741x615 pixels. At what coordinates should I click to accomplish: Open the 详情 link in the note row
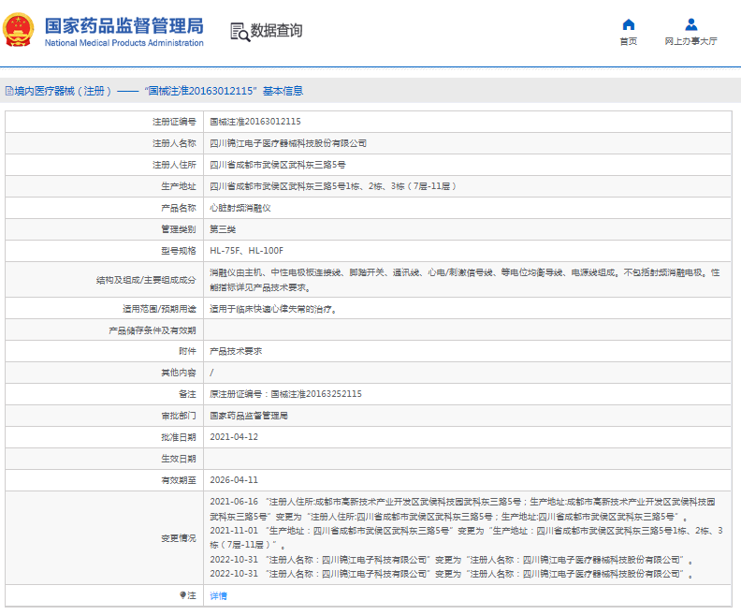pyautogui.click(x=218, y=595)
